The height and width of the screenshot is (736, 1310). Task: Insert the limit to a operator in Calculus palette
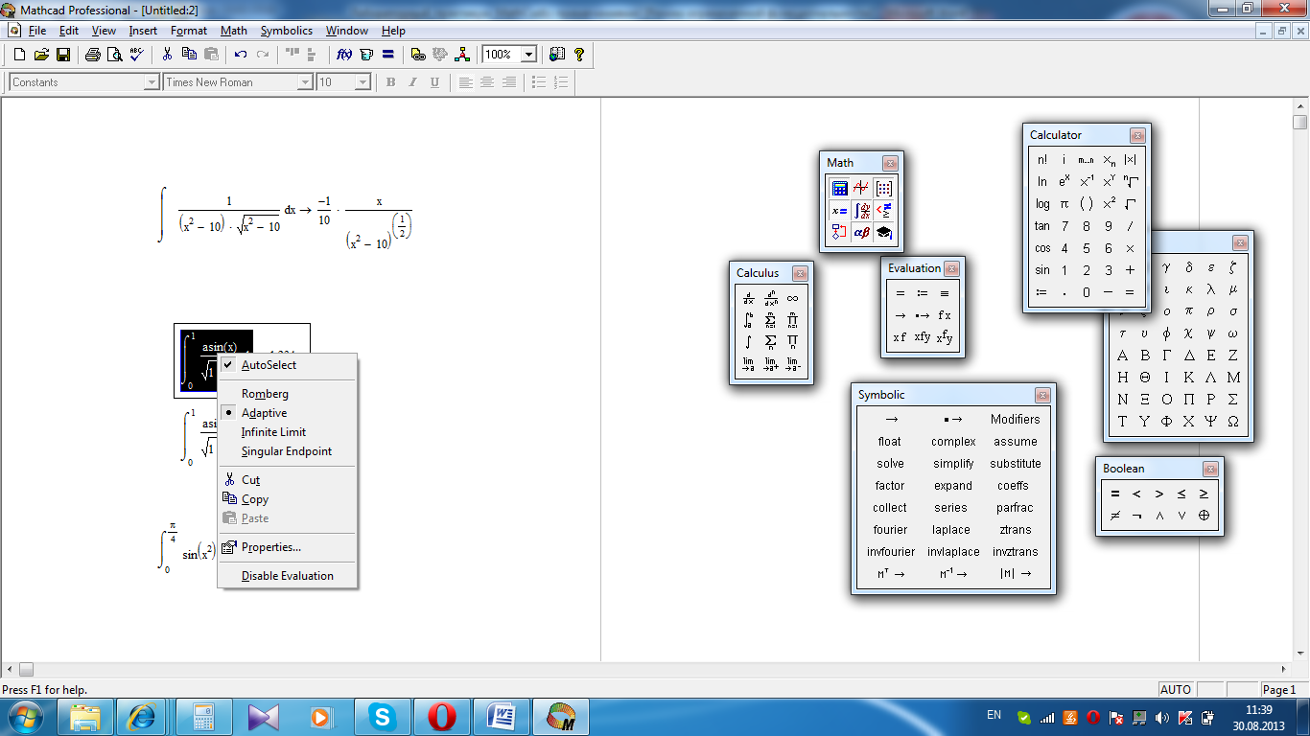[749, 364]
